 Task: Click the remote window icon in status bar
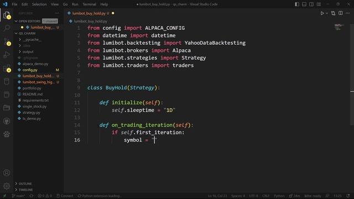(4, 196)
